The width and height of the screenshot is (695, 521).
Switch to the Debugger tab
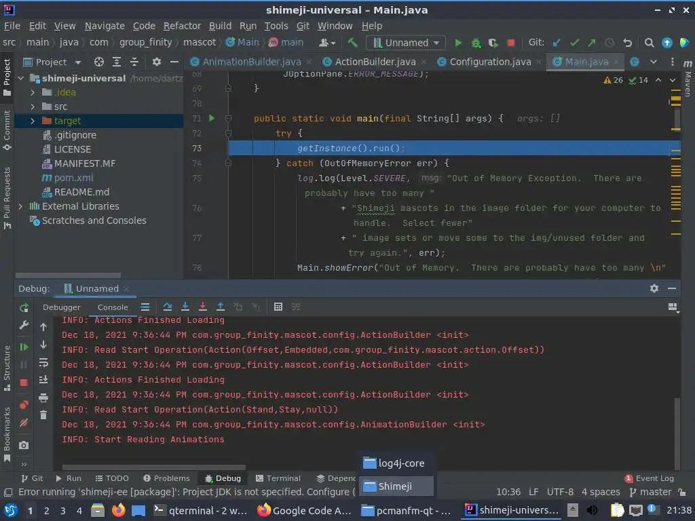tap(62, 307)
